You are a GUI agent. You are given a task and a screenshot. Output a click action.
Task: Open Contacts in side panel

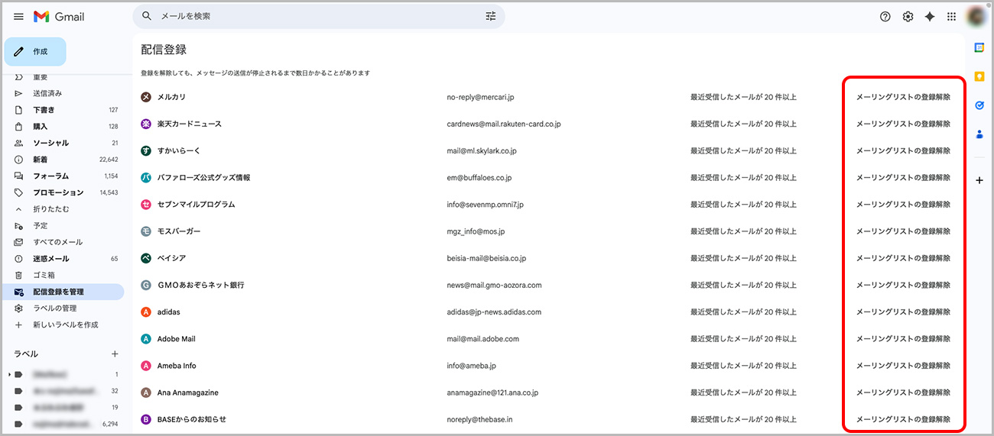pos(979,134)
